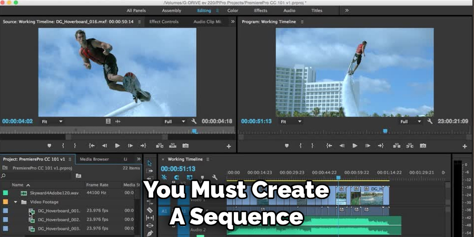This screenshot has height=237, width=474.
Task: Toggle Snap magnet in timeline
Action: click(x=177, y=177)
